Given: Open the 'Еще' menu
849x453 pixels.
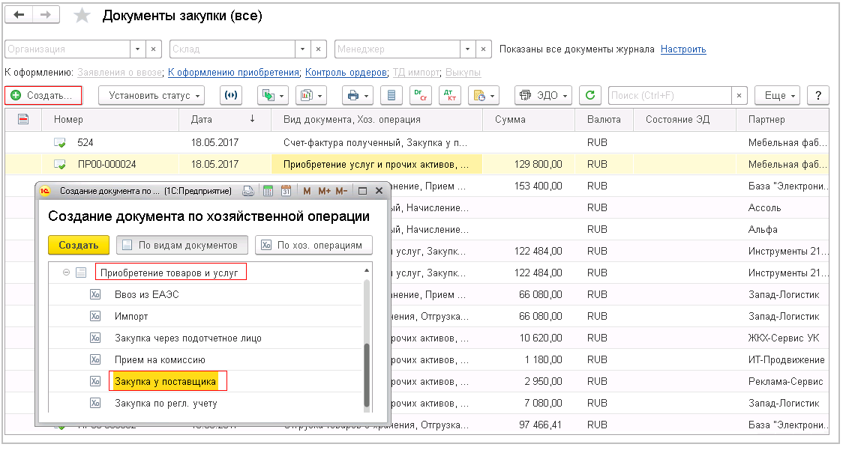Looking at the screenshot, I should coord(779,96).
